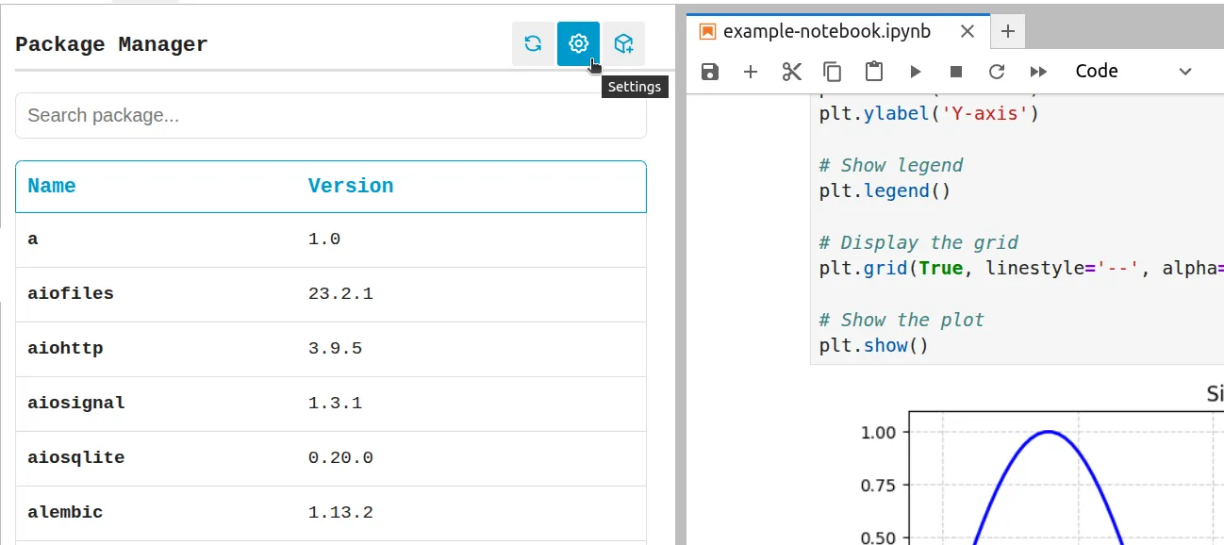Sort packages by the Name column

pos(52,186)
